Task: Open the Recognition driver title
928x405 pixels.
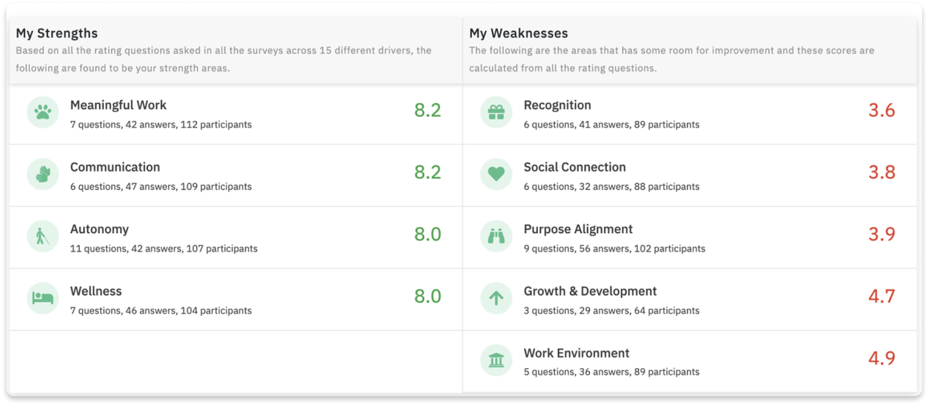Action: point(557,105)
